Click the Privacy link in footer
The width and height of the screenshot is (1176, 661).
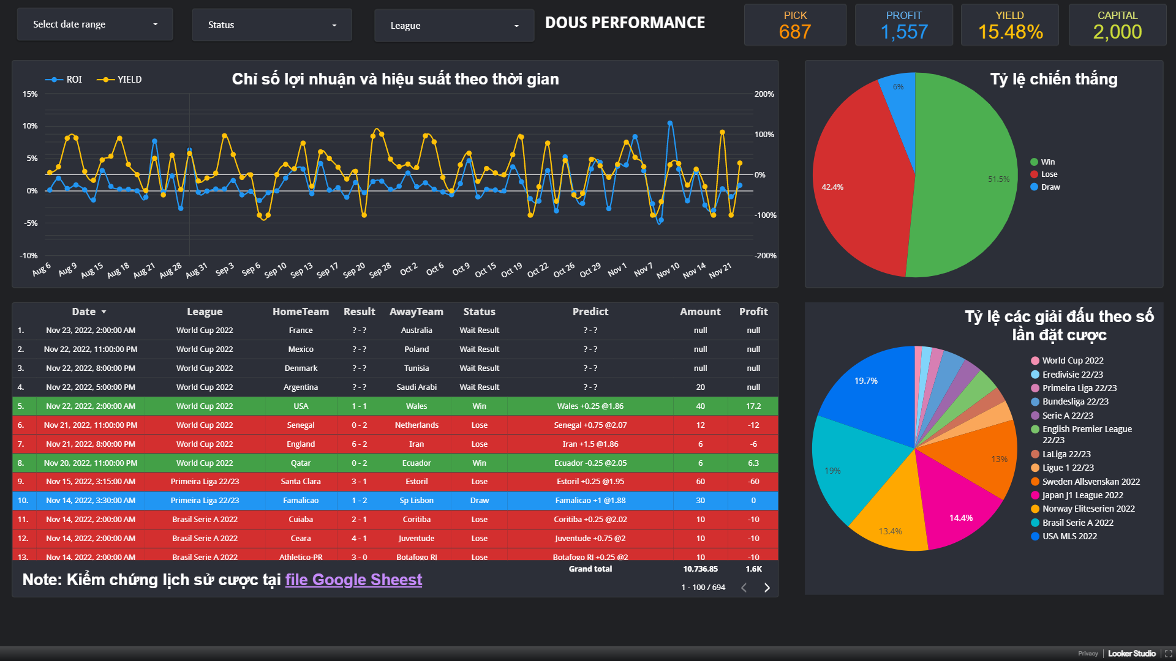click(x=1088, y=654)
